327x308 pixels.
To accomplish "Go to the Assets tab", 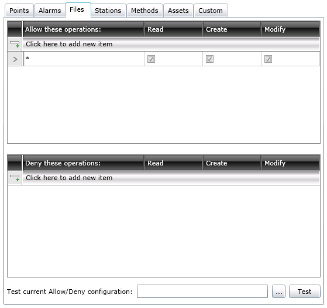I will point(178,11).
